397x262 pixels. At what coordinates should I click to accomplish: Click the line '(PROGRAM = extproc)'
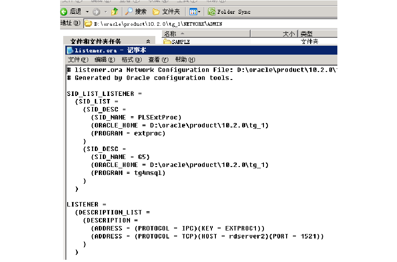[x=128, y=133]
